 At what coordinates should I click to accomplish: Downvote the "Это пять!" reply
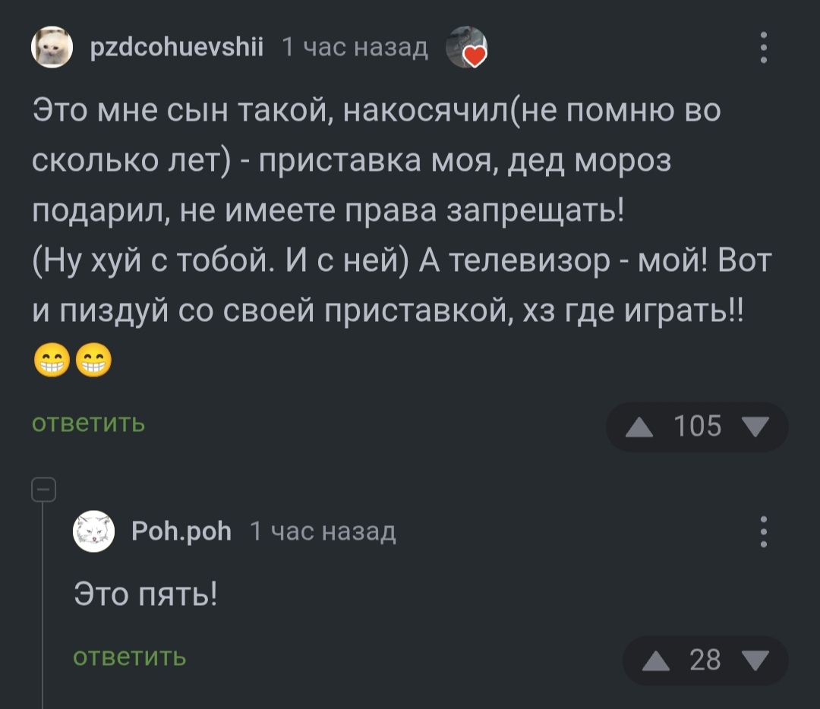[757, 661]
